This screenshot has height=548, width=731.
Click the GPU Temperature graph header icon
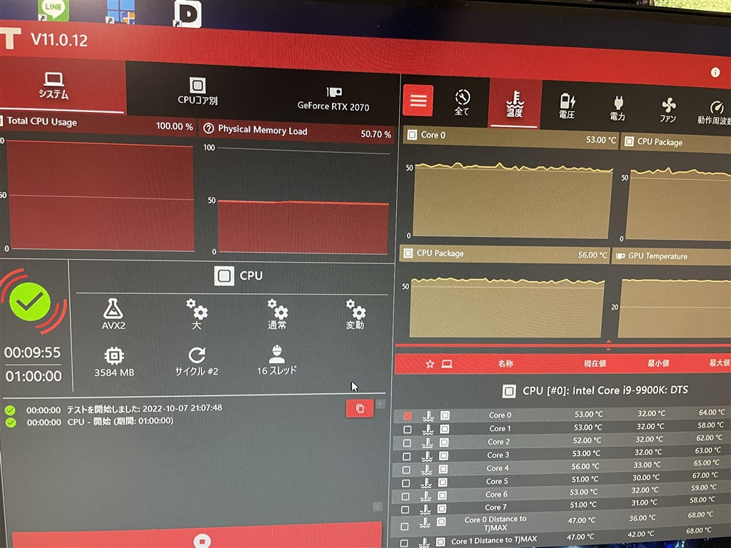[x=620, y=256]
